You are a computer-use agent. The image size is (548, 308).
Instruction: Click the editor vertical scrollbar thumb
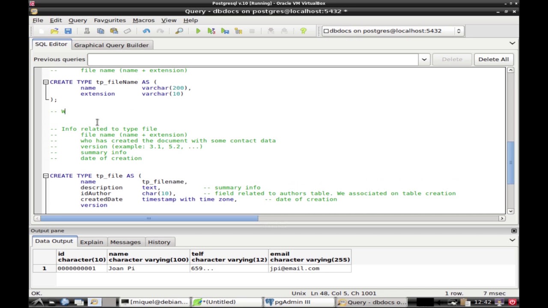point(510,163)
